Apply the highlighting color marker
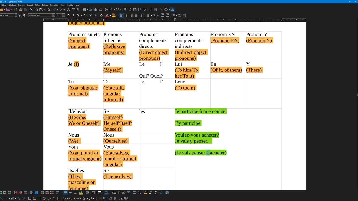This screenshot has width=358, height=201. click(113, 15)
